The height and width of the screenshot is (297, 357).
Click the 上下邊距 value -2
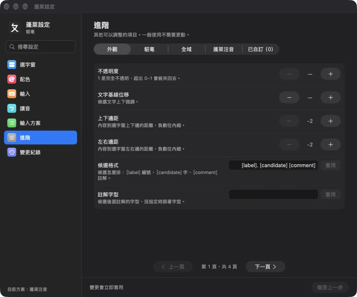pyautogui.click(x=310, y=121)
